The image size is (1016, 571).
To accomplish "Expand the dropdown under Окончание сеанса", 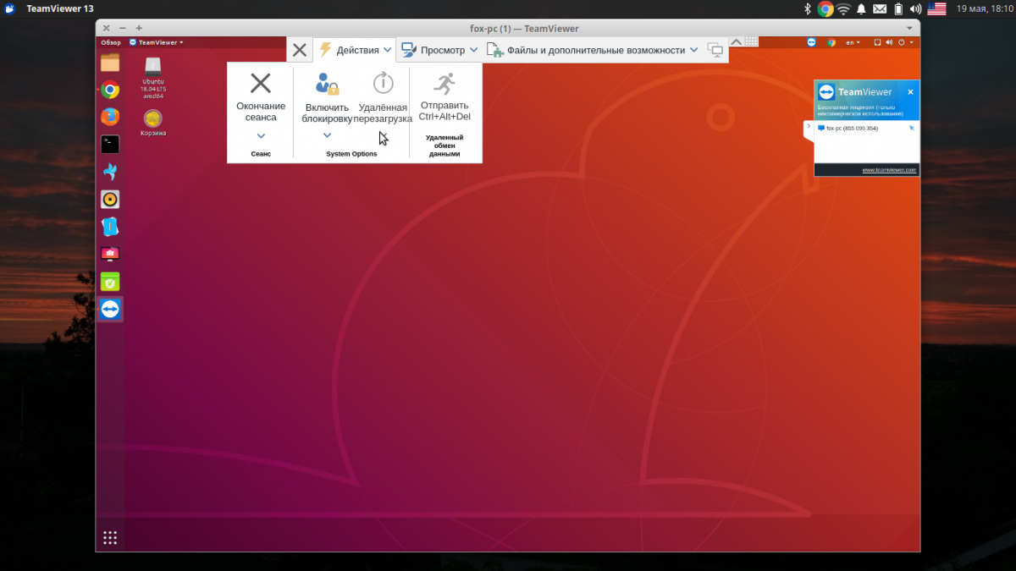I will (x=261, y=136).
